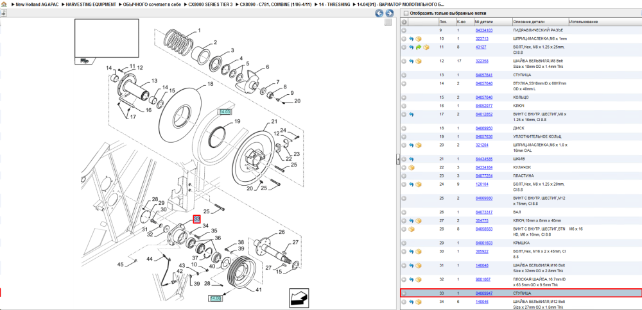Open part number link 84334103

[x=483, y=30]
